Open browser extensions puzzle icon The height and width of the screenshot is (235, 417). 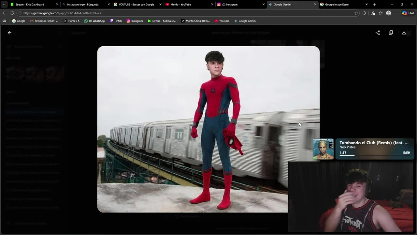click(x=364, y=13)
